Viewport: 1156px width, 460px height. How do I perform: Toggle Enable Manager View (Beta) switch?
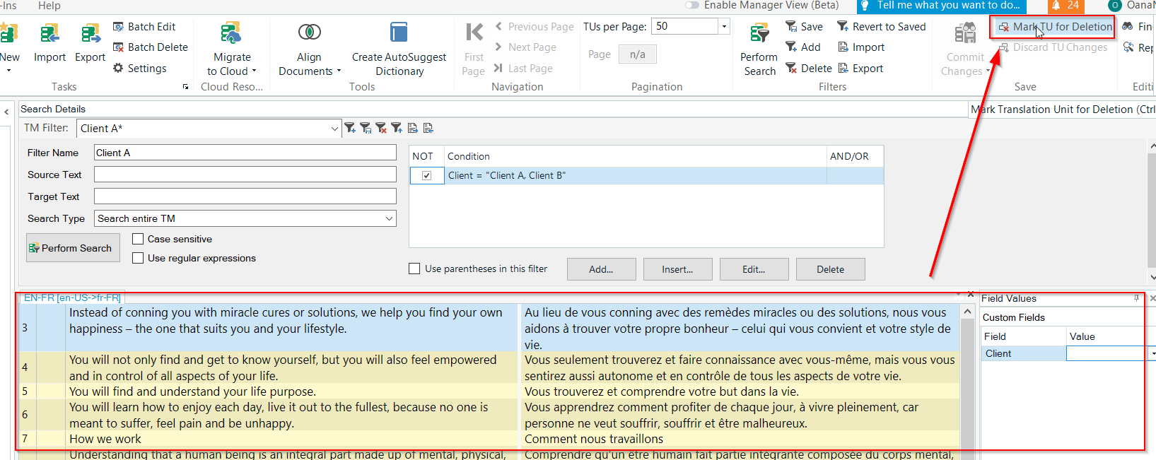[692, 5]
